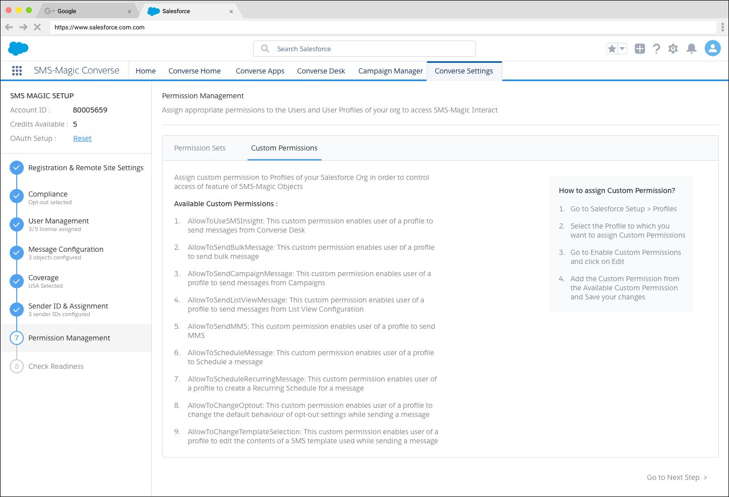Close the Salesforce browser tab
Viewport: 729px width, 497px height.
click(231, 11)
